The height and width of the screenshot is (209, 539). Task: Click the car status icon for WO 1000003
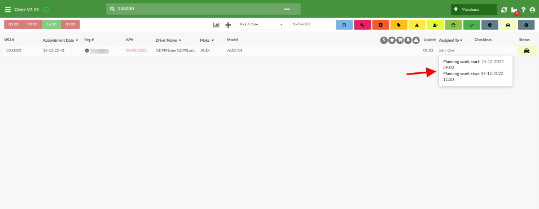[x=526, y=51]
